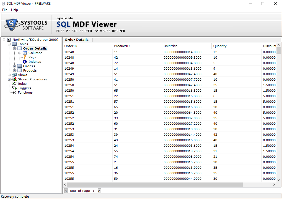Image resolution: width=282 pixels, height=199 pixels.
Task: Click the vertical scrollbar up arrow
Action: pyautogui.click(x=279, y=45)
